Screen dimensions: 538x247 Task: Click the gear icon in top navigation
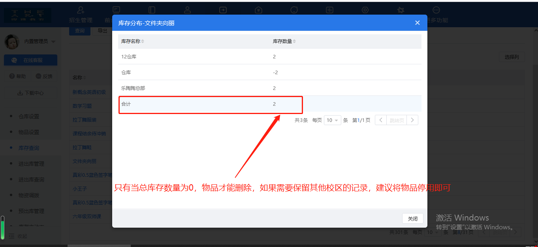tap(365, 10)
